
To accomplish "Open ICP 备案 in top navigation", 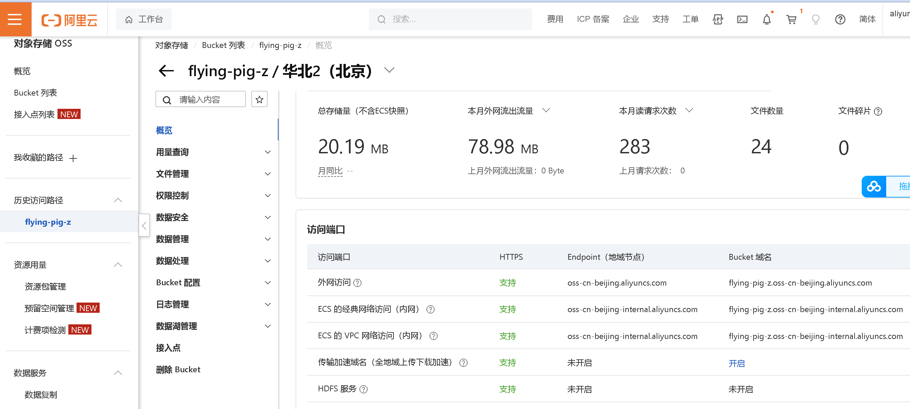I will (593, 19).
